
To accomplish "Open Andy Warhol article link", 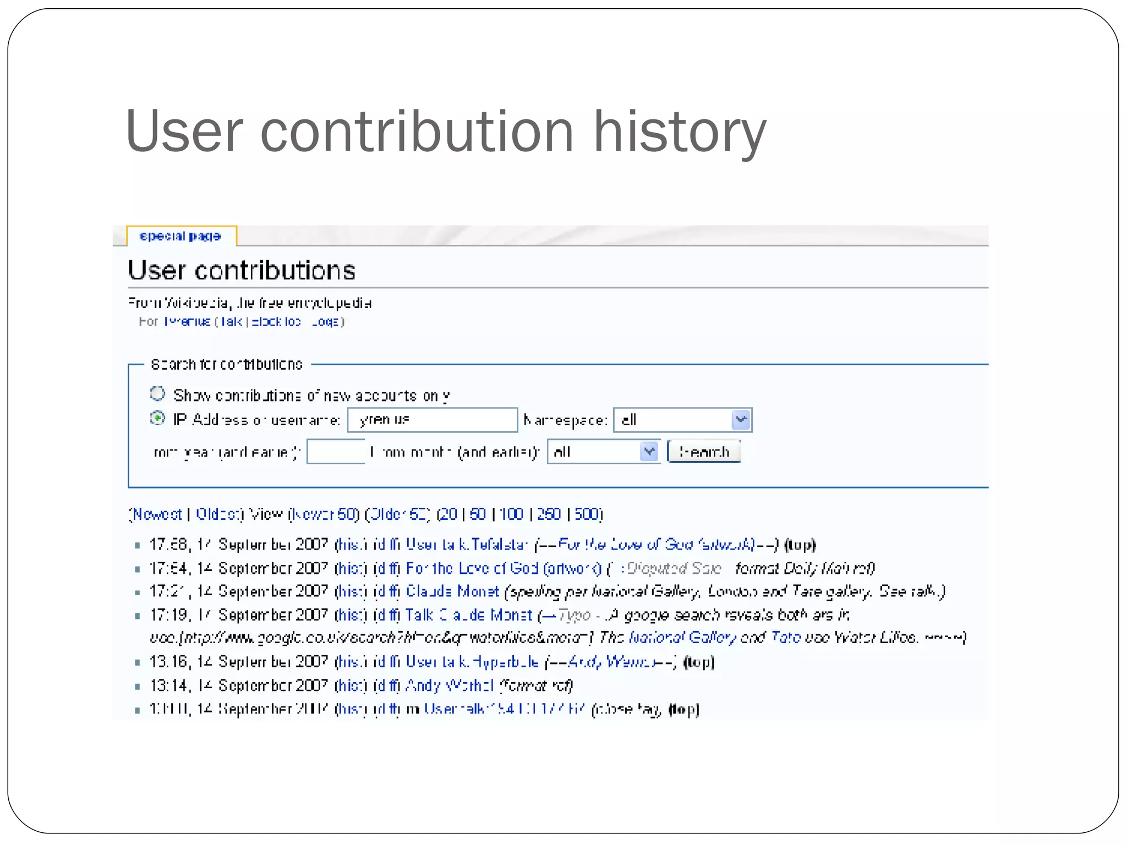I will 450,685.
